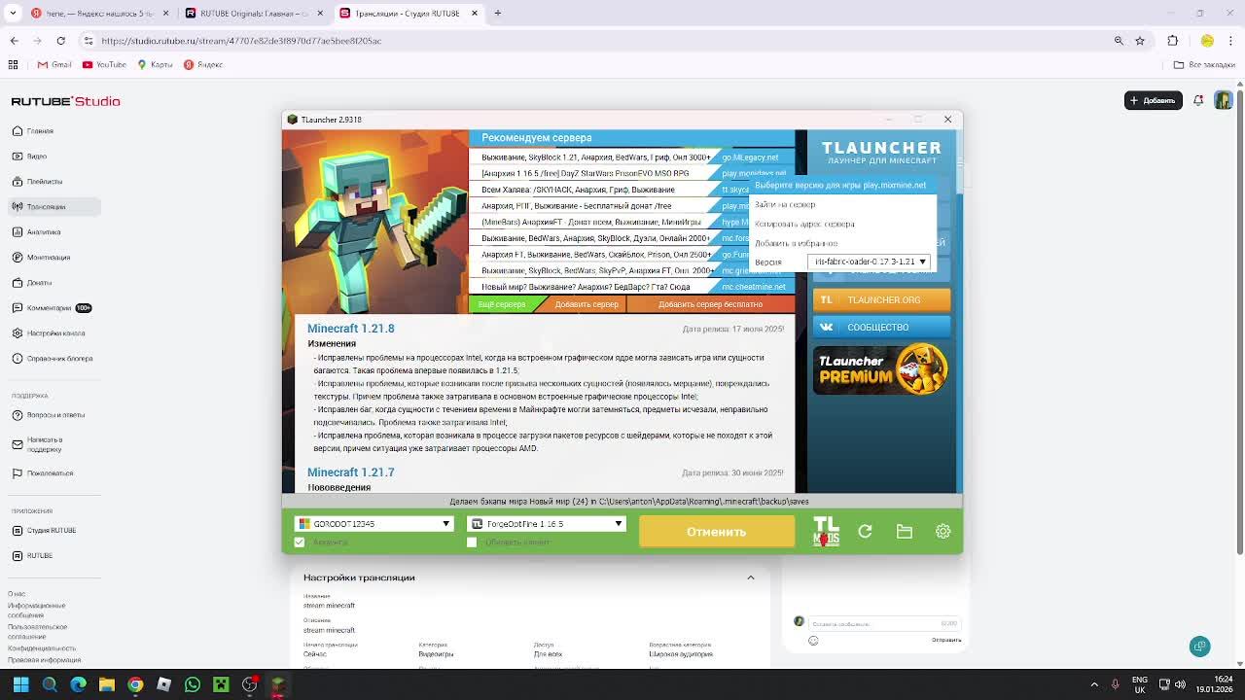The image size is (1245, 700).
Task: Open Windows Start menu
Action: (20, 684)
